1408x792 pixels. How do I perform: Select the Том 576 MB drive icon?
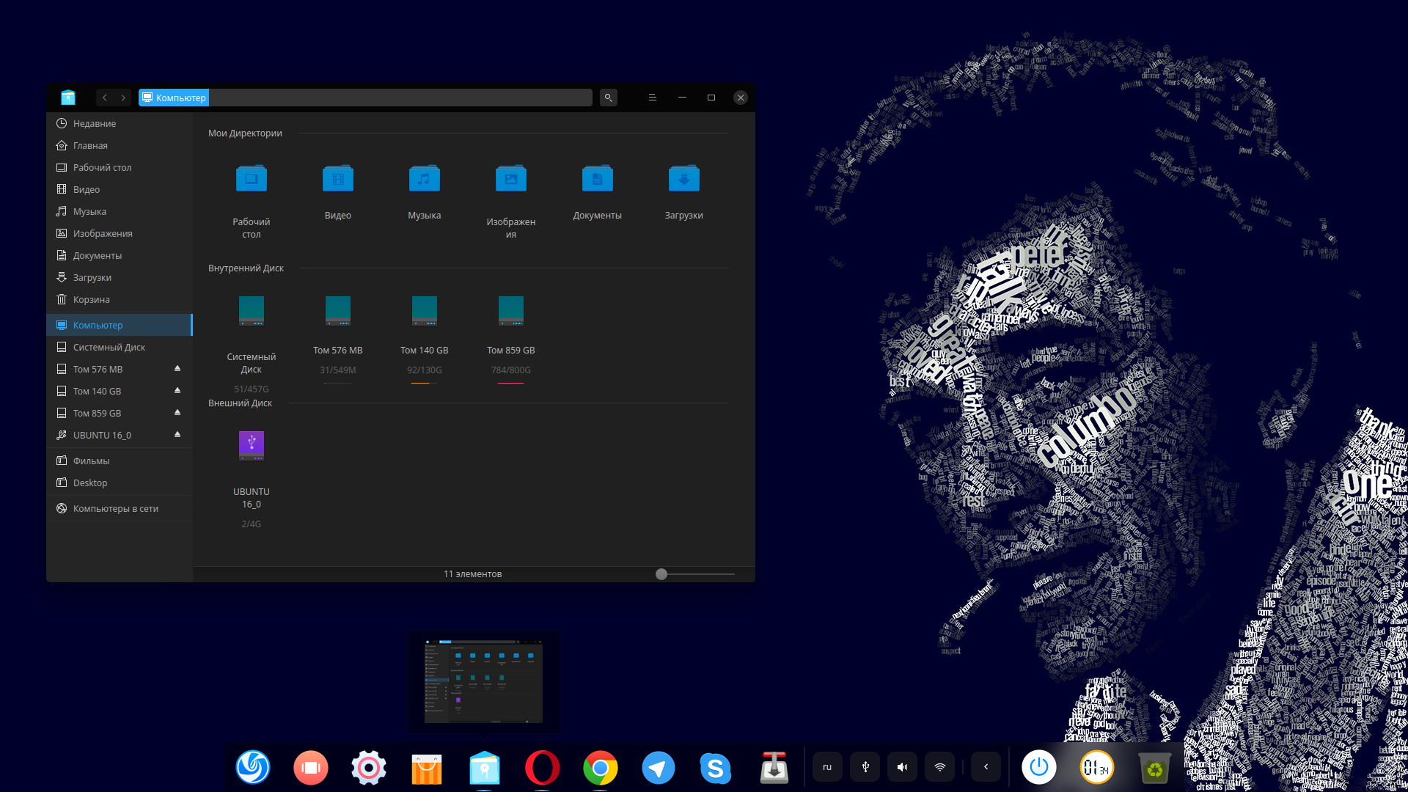[x=338, y=311]
